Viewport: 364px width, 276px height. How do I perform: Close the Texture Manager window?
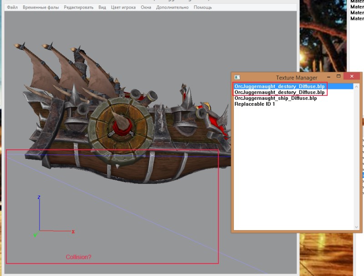(352, 76)
